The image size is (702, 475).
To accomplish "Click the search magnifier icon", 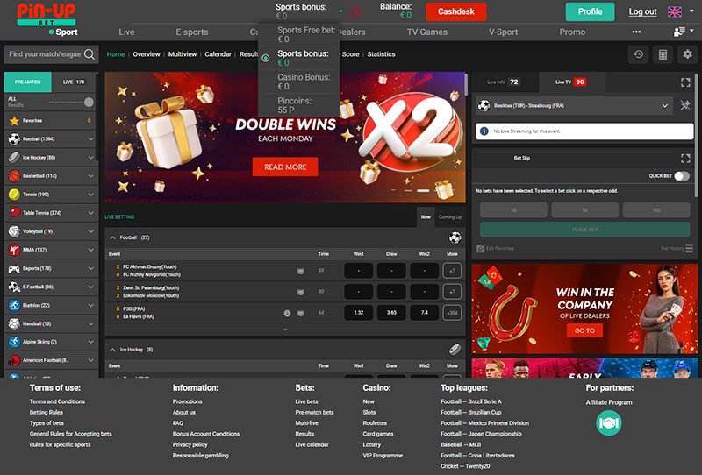I will point(90,54).
